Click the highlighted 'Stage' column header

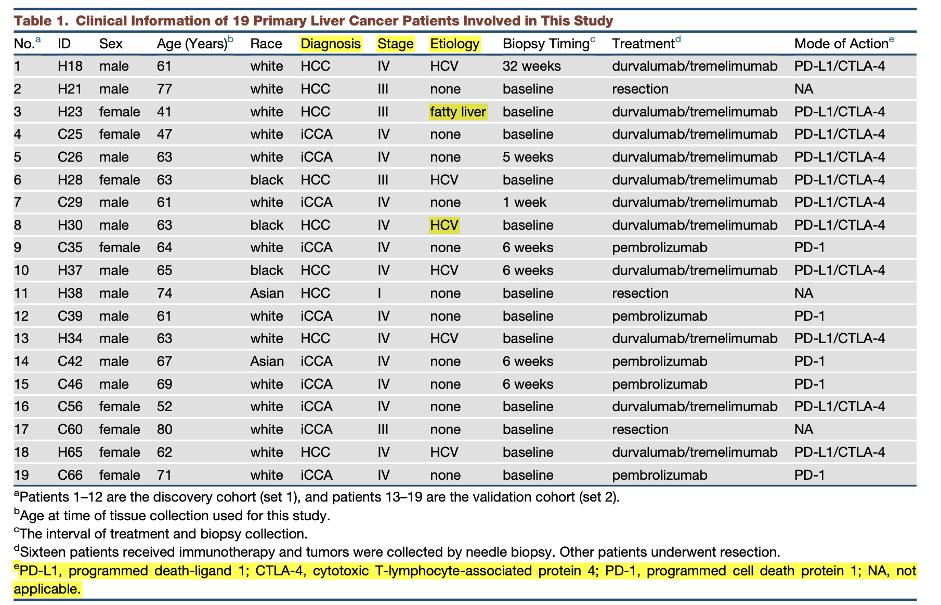pos(396,44)
